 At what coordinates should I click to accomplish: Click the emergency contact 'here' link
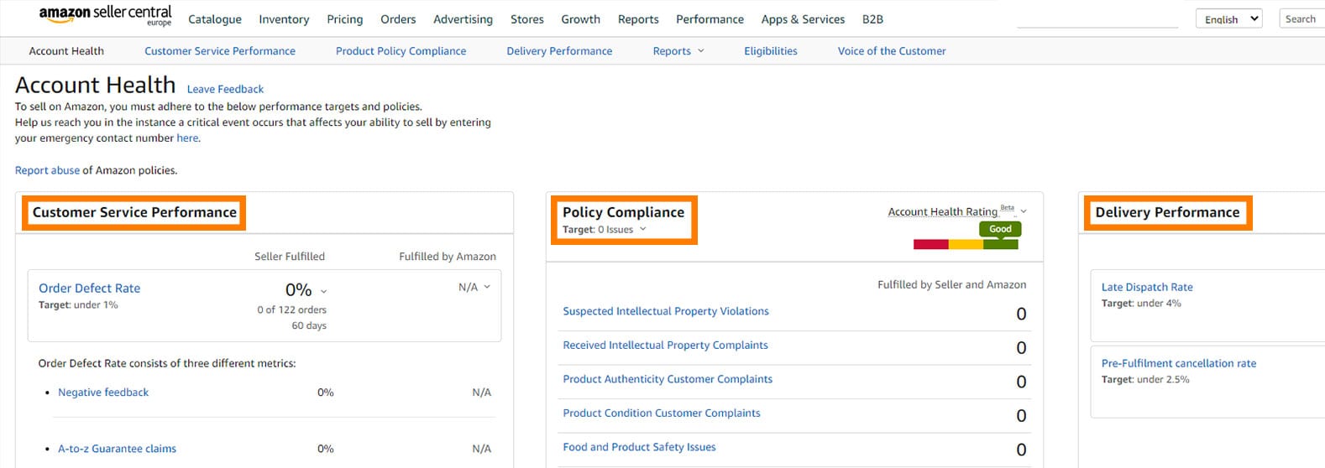pos(187,138)
